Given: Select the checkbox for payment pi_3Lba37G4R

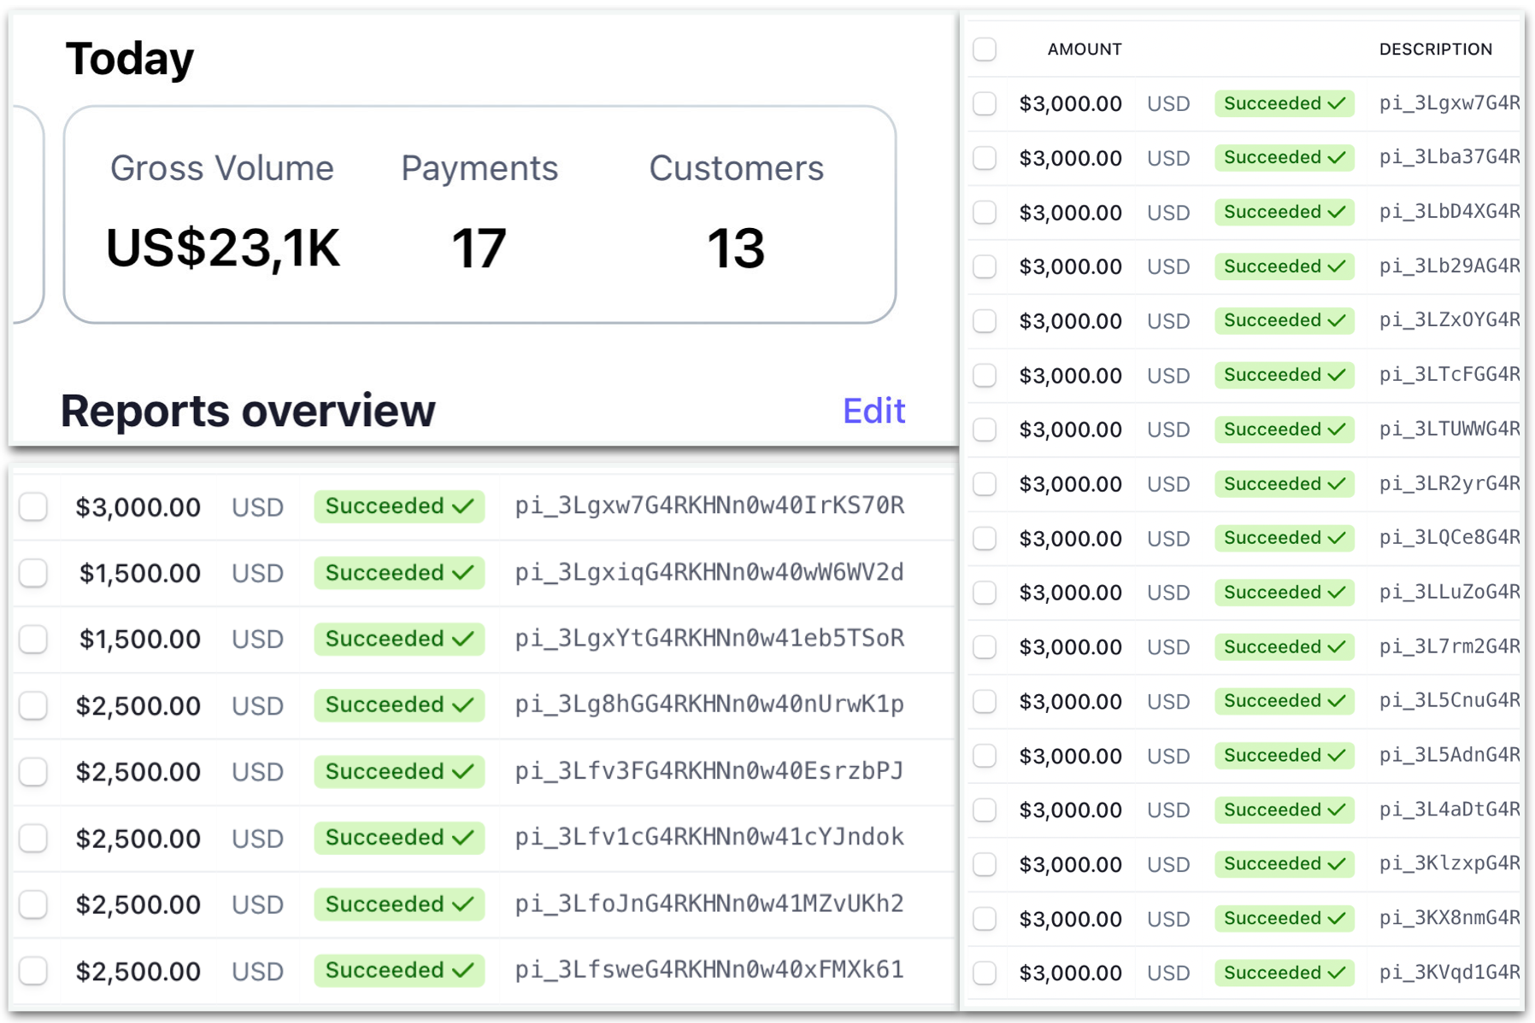Looking at the screenshot, I should [985, 158].
